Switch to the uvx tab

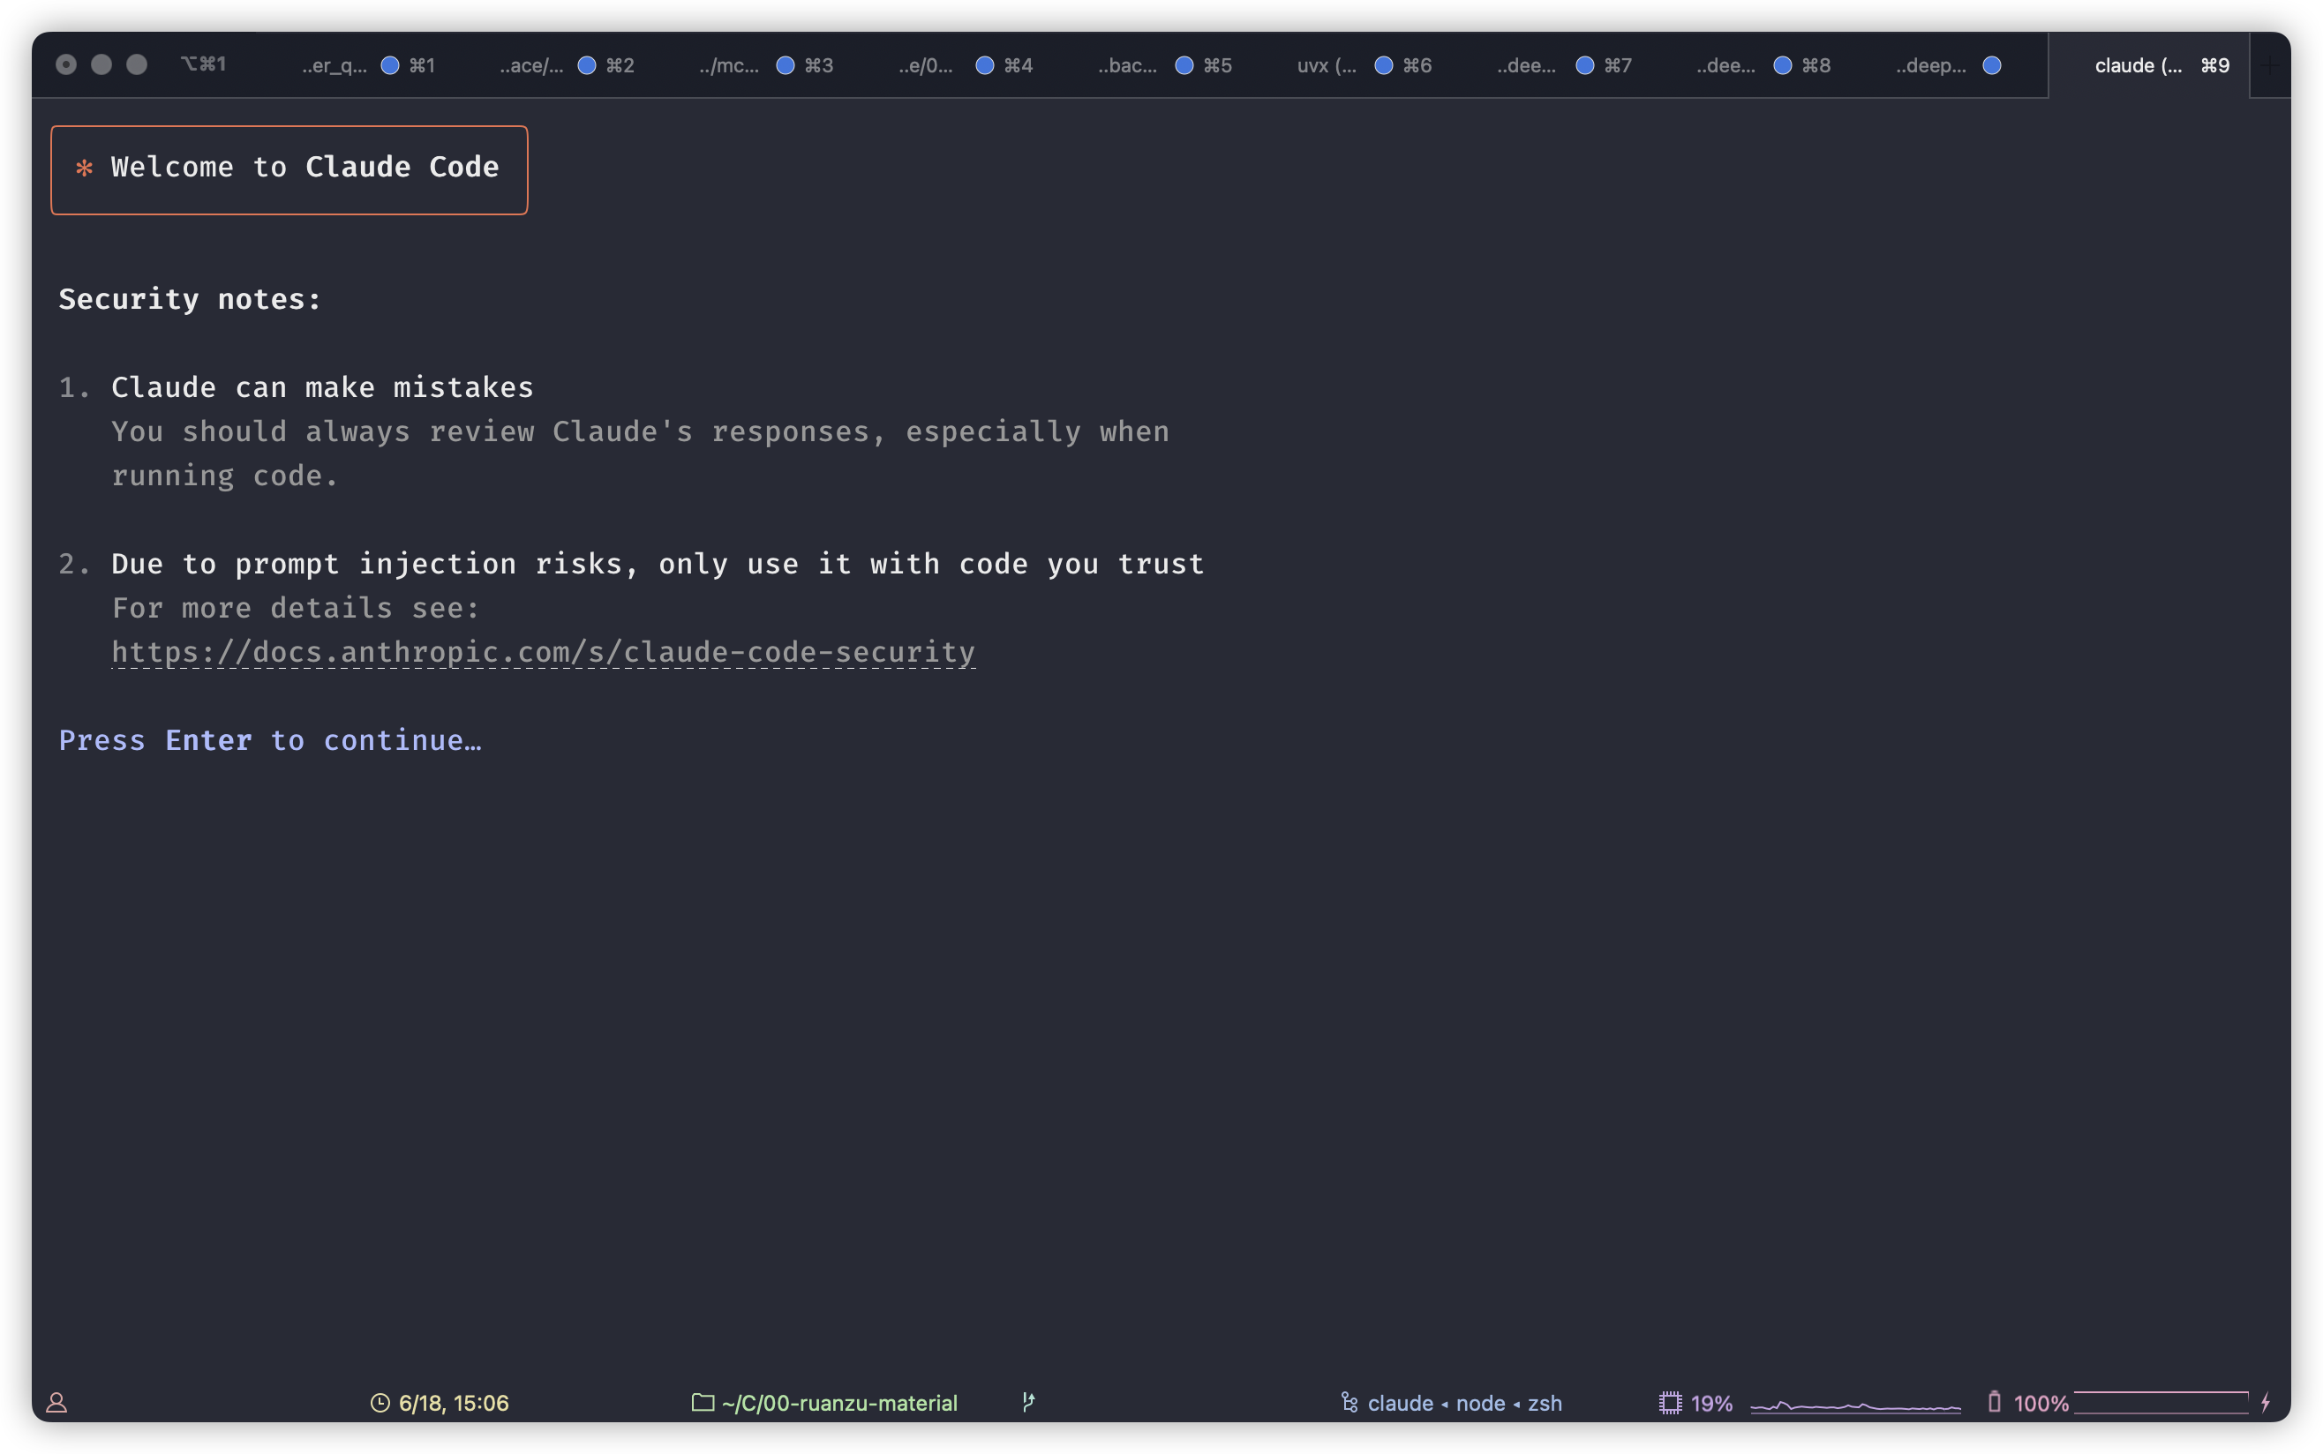(1326, 65)
